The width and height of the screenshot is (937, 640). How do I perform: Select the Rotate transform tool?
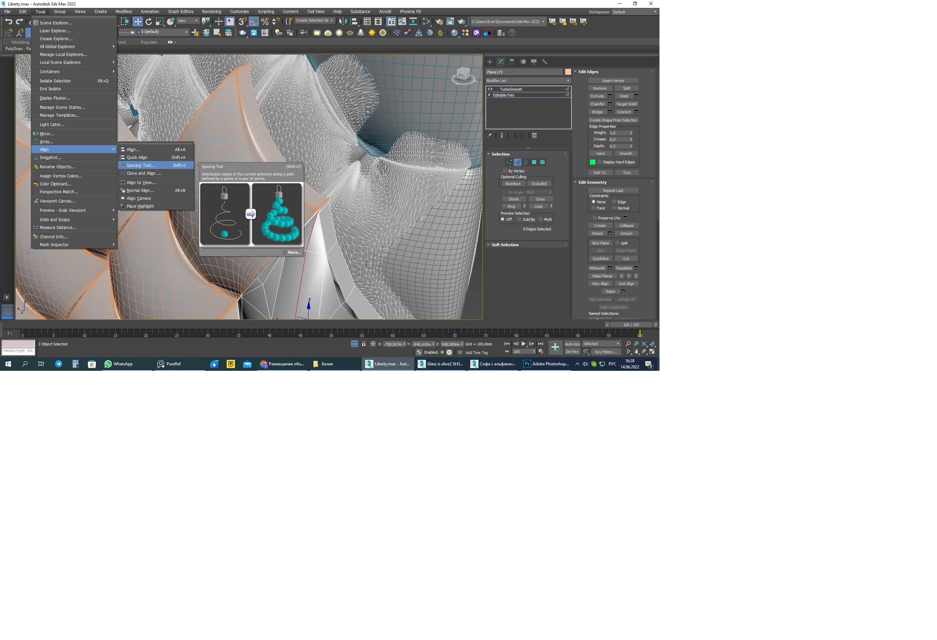point(149,21)
